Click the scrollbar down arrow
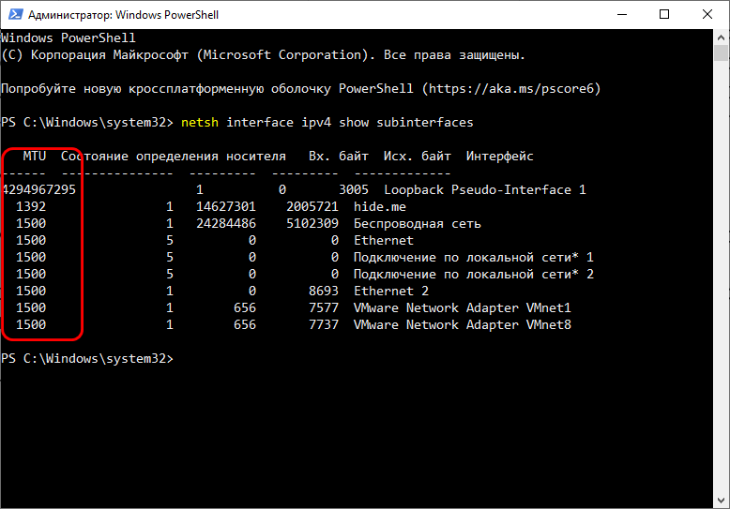Screen dimensions: 730x509 click(x=721, y=501)
